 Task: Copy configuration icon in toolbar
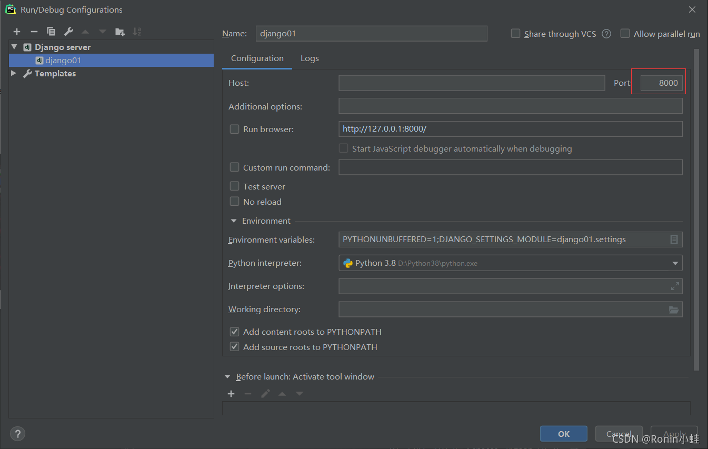(51, 32)
